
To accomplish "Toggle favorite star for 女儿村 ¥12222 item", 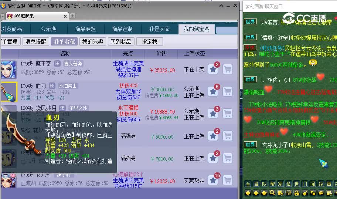I will click(x=213, y=180).
